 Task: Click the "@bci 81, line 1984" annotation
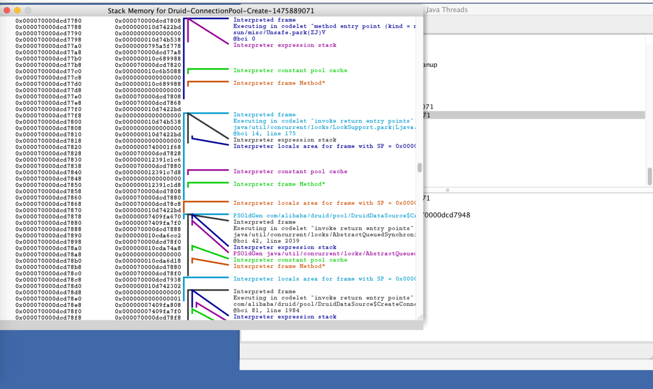pyautogui.click(x=266, y=311)
